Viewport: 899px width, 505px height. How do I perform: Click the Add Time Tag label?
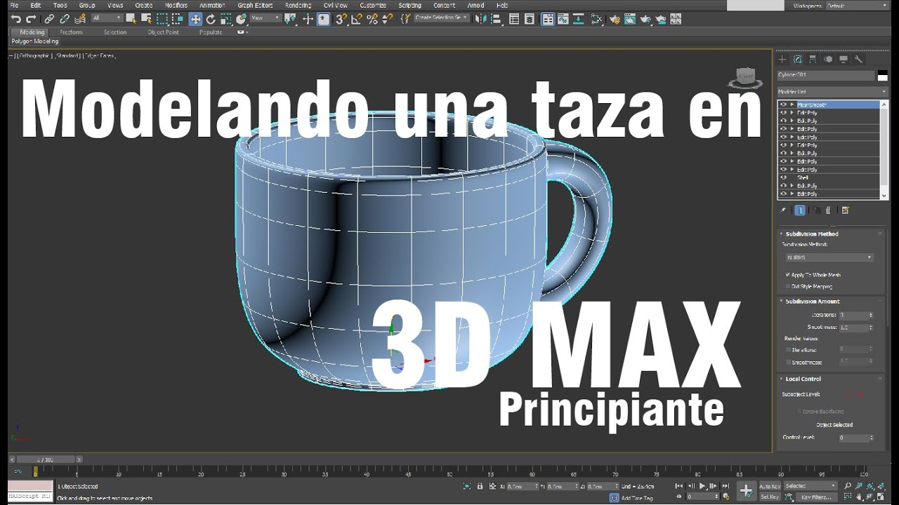click(637, 498)
